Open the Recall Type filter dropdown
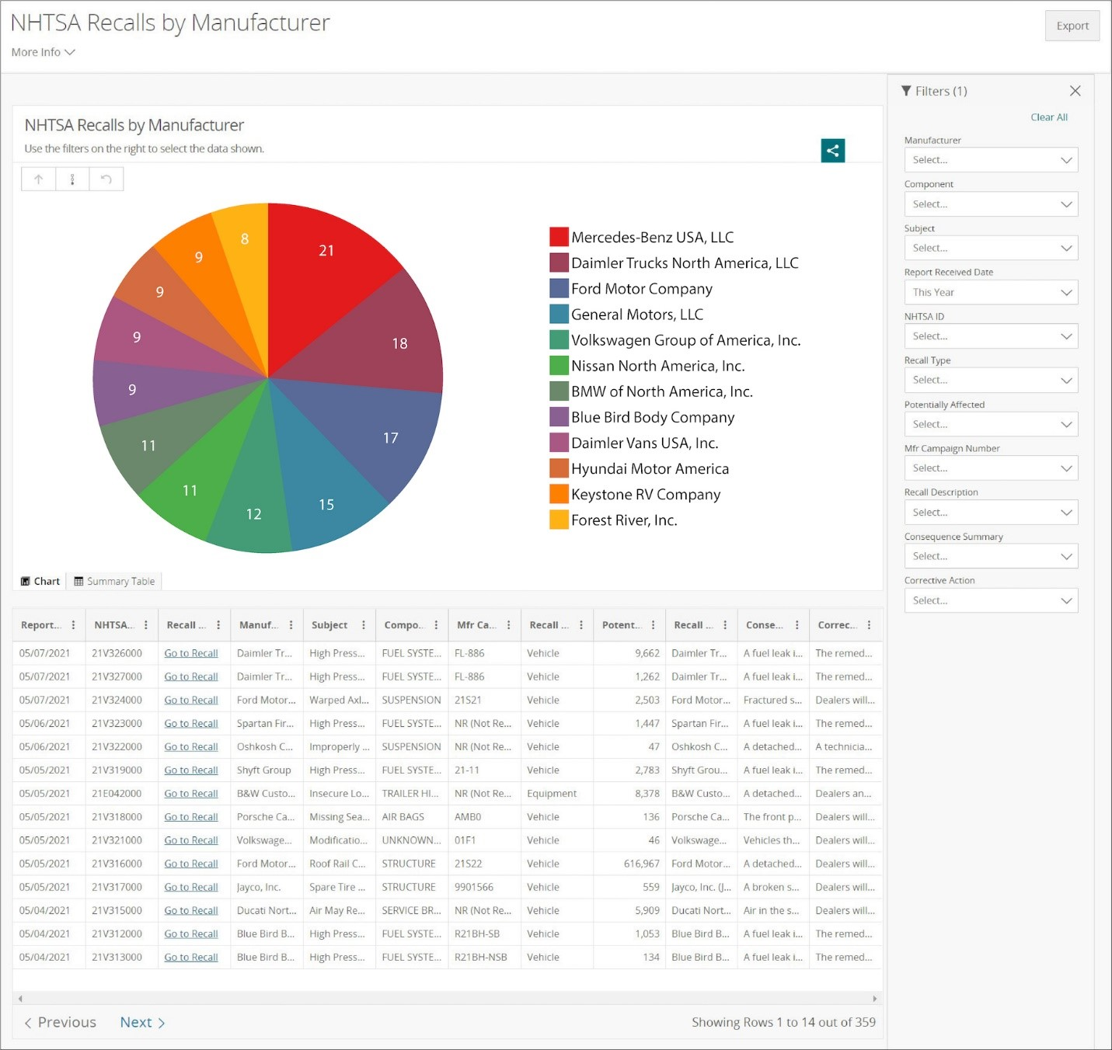The height and width of the screenshot is (1050, 1112). click(x=991, y=380)
